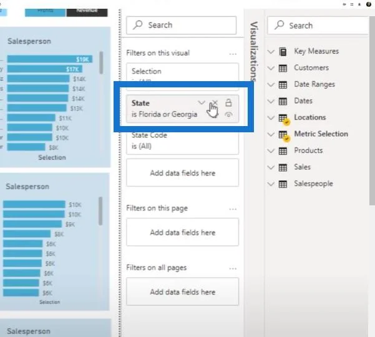This screenshot has width=375, height=337.
Task: Expand the State filter card chevron
Action: point(202,103)
